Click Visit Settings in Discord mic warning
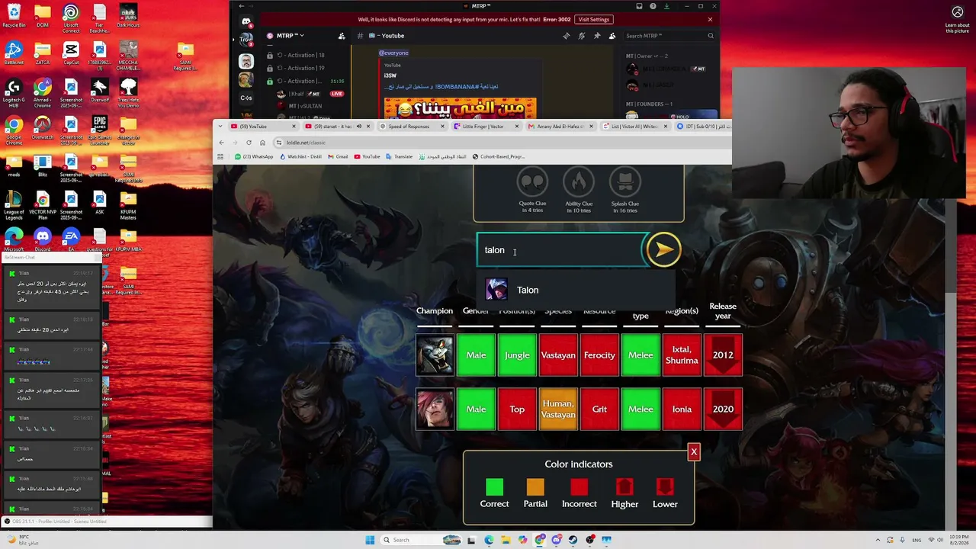Screen dimensions: 976x549 (594, 19)
